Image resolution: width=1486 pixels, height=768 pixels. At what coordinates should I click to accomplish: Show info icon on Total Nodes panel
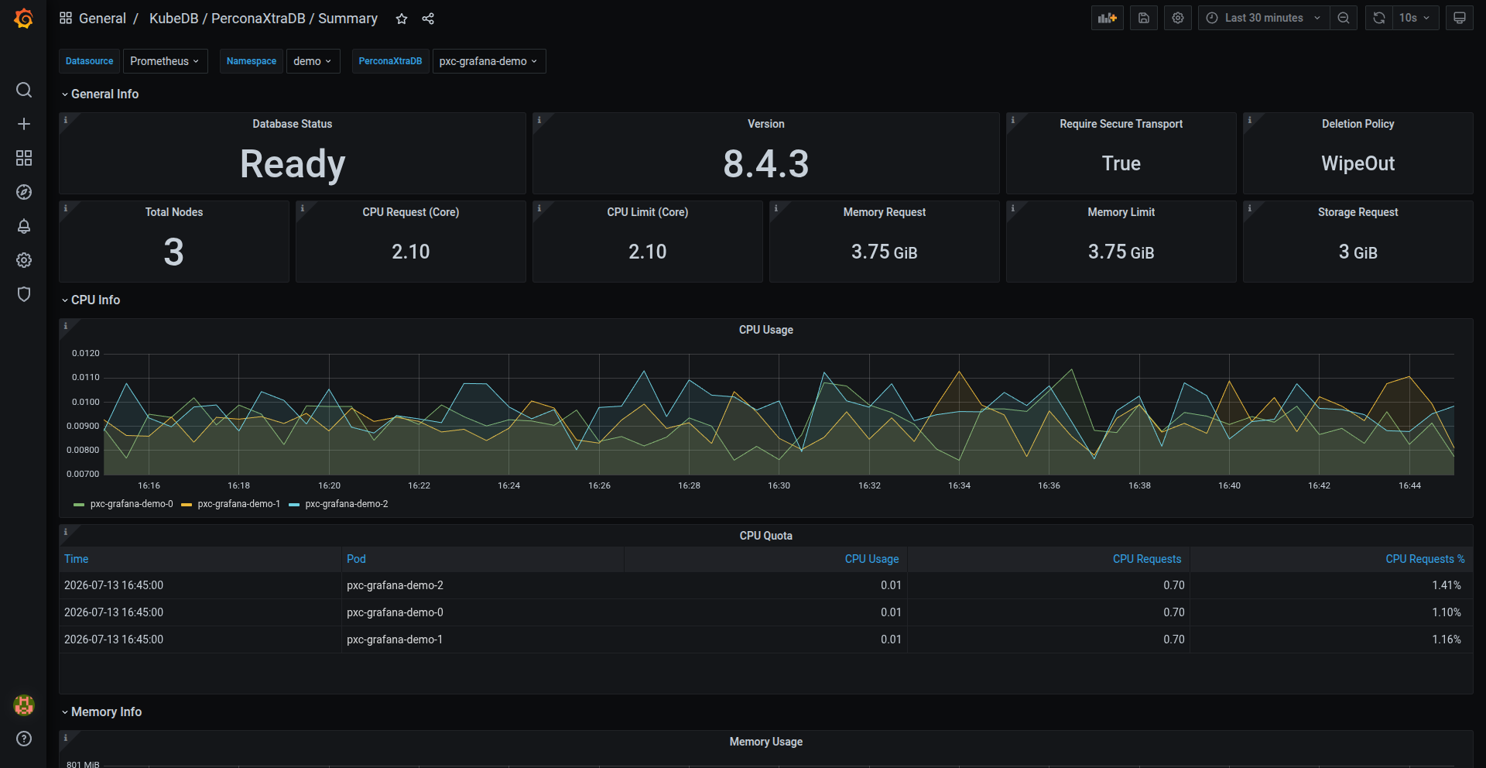coord(66,208)
